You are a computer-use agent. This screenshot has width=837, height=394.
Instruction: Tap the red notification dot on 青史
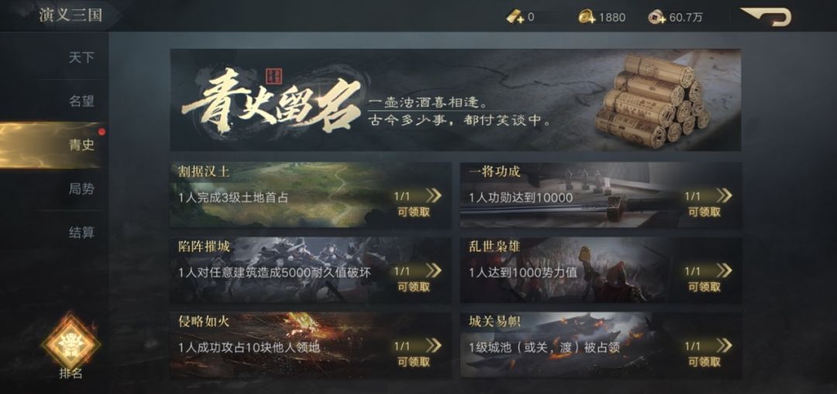pos(102,132)
